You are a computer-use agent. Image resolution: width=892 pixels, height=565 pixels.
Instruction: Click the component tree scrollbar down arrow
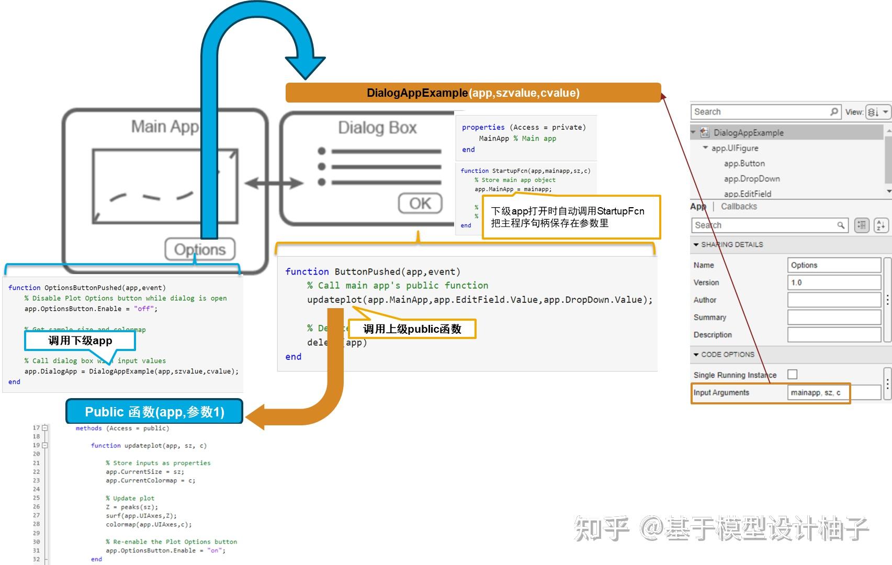(889, 190)
